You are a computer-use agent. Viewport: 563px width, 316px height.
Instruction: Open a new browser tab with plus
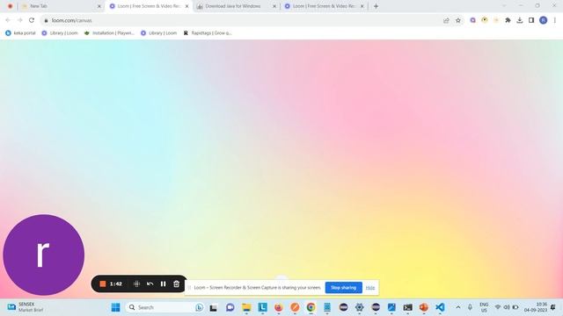376,6
